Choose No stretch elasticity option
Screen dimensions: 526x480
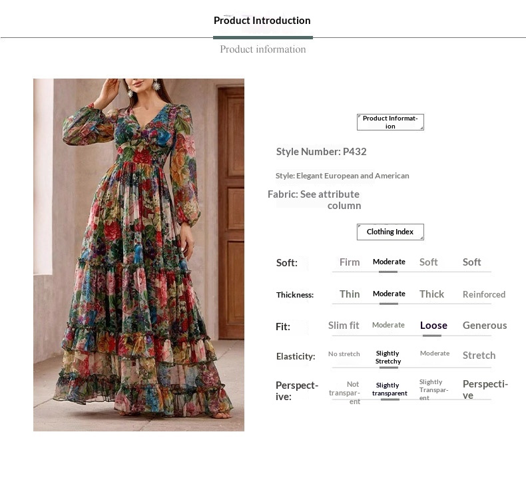(344, 354)
